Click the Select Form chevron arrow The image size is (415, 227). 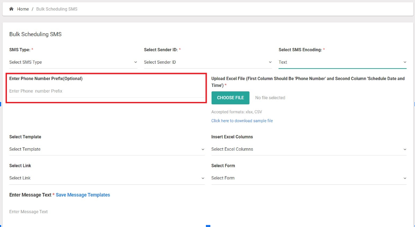(x=405, y=178)
